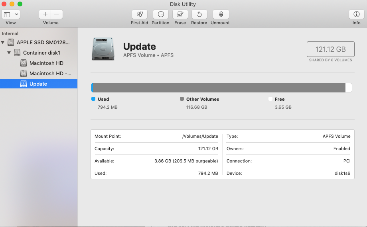The image size is (367, 227).
Task: Click the Restore toolbar icon
Action: (199, 14)
